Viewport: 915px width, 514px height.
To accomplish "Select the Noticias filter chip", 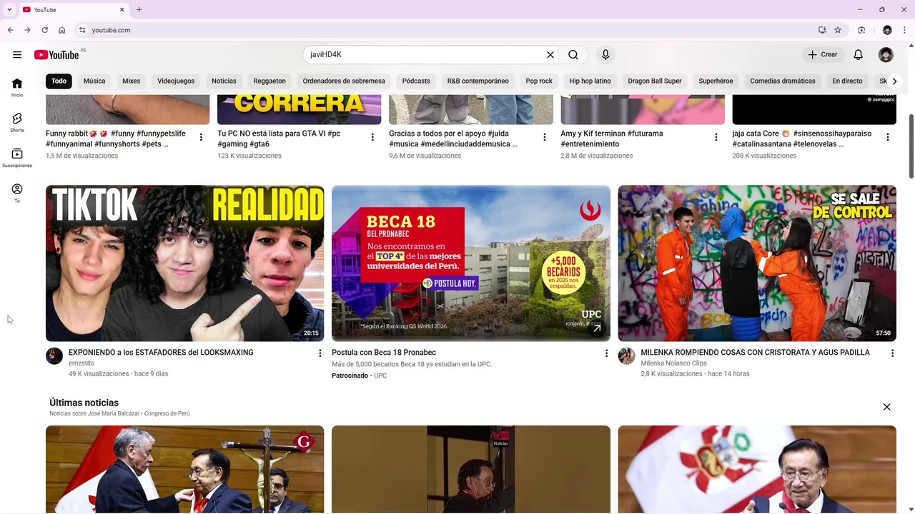I will pos(224,81).
